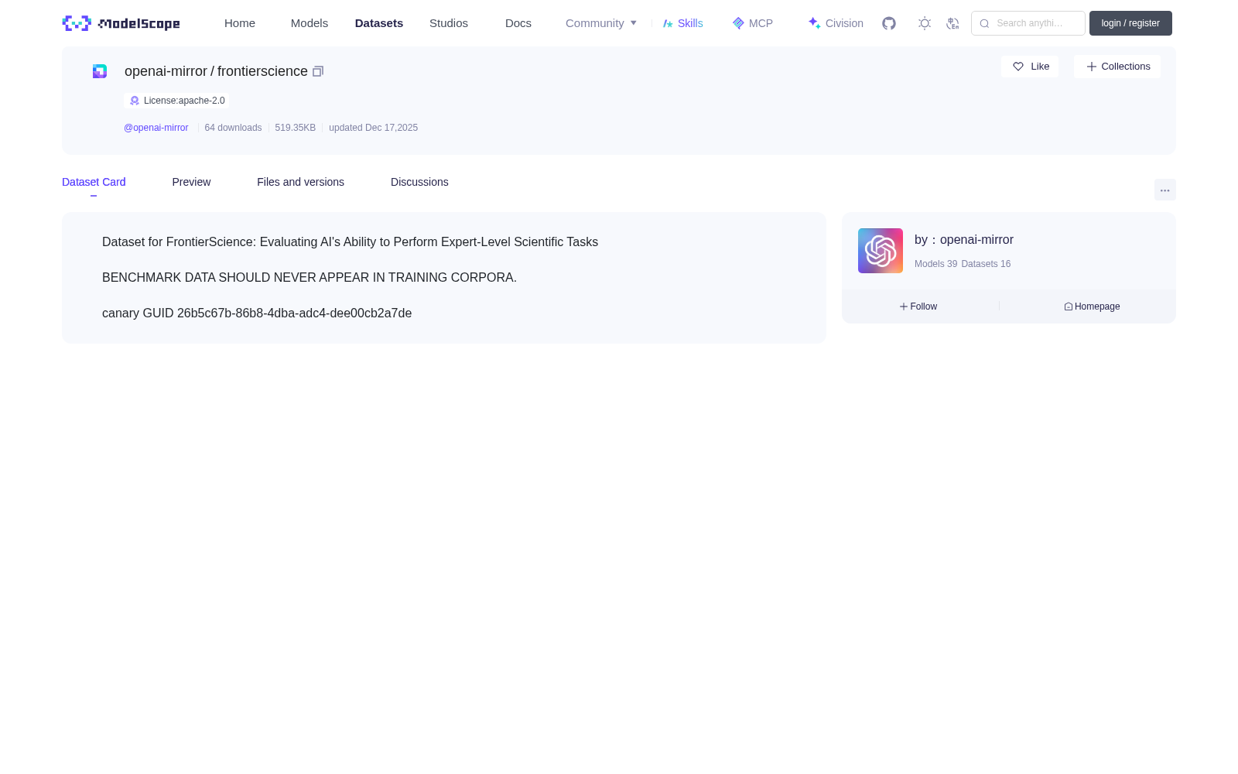Viewport: 1238px width, 774px height.
Task: Click into the Search anything field
Action: (1028, 23)
